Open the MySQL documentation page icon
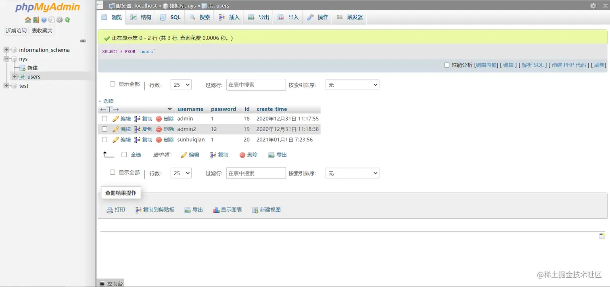This screenshot has width=610, height=287. 51,20
